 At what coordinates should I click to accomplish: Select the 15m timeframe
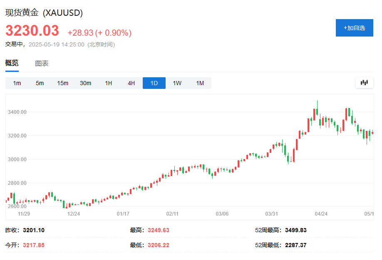click(62, 83)
